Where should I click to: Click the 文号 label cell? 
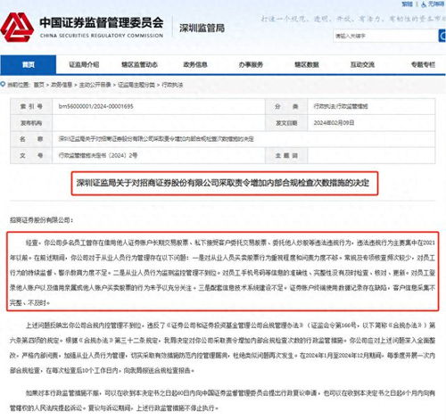coord(31,155)
